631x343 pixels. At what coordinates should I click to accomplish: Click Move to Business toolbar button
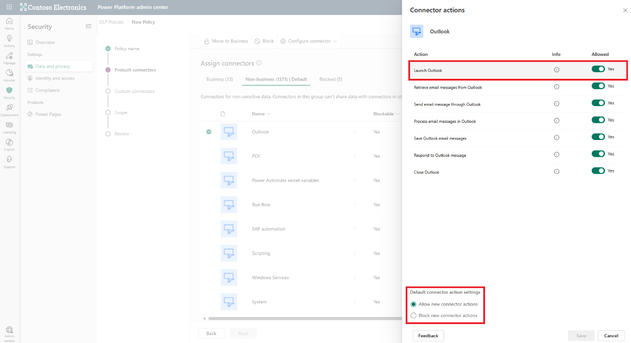click(226, 41)
